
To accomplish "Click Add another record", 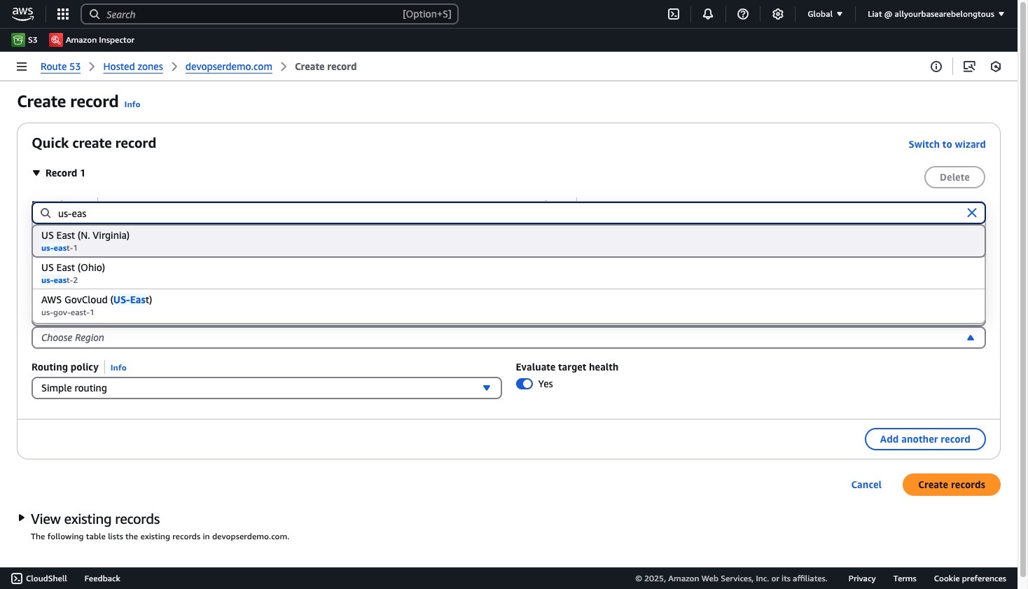I will pyautogui.click(x=925, y=439).
